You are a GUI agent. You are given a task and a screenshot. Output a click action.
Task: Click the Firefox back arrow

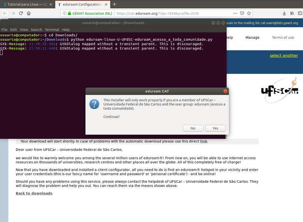(5, 13)
